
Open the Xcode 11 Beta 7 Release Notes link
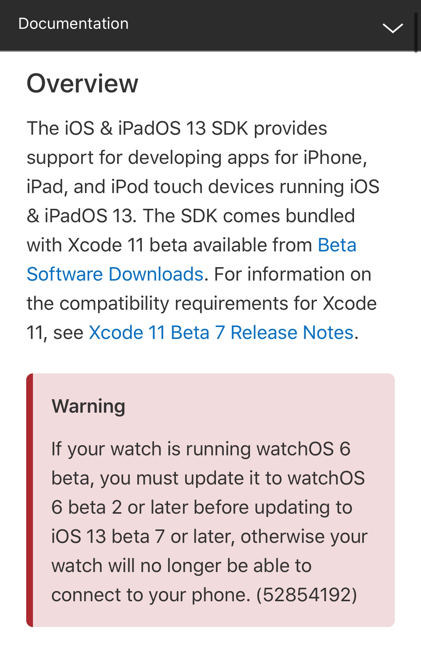coord(221,333)
